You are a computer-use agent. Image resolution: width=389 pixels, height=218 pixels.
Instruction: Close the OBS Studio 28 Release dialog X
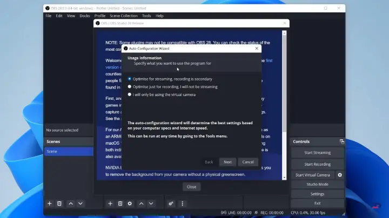285,23
